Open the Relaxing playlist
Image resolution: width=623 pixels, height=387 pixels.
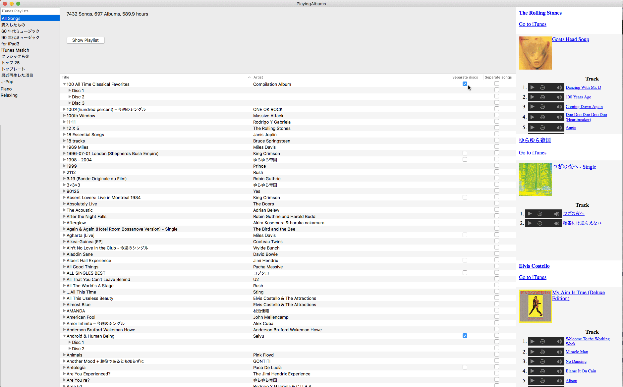[x=30, y=95]
